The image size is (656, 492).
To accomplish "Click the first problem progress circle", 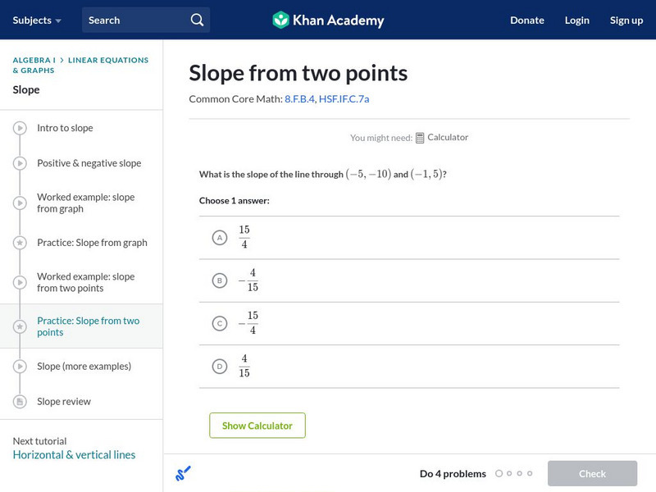I will (x=499, y=473).
